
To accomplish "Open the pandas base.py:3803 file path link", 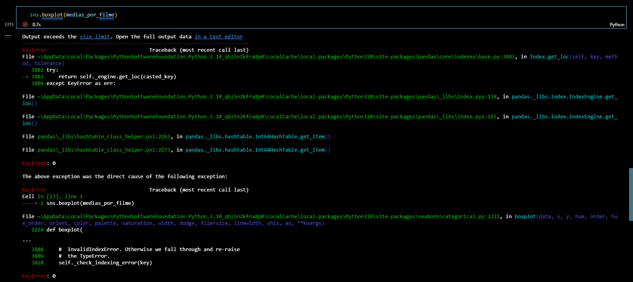I will pos(276,56).
